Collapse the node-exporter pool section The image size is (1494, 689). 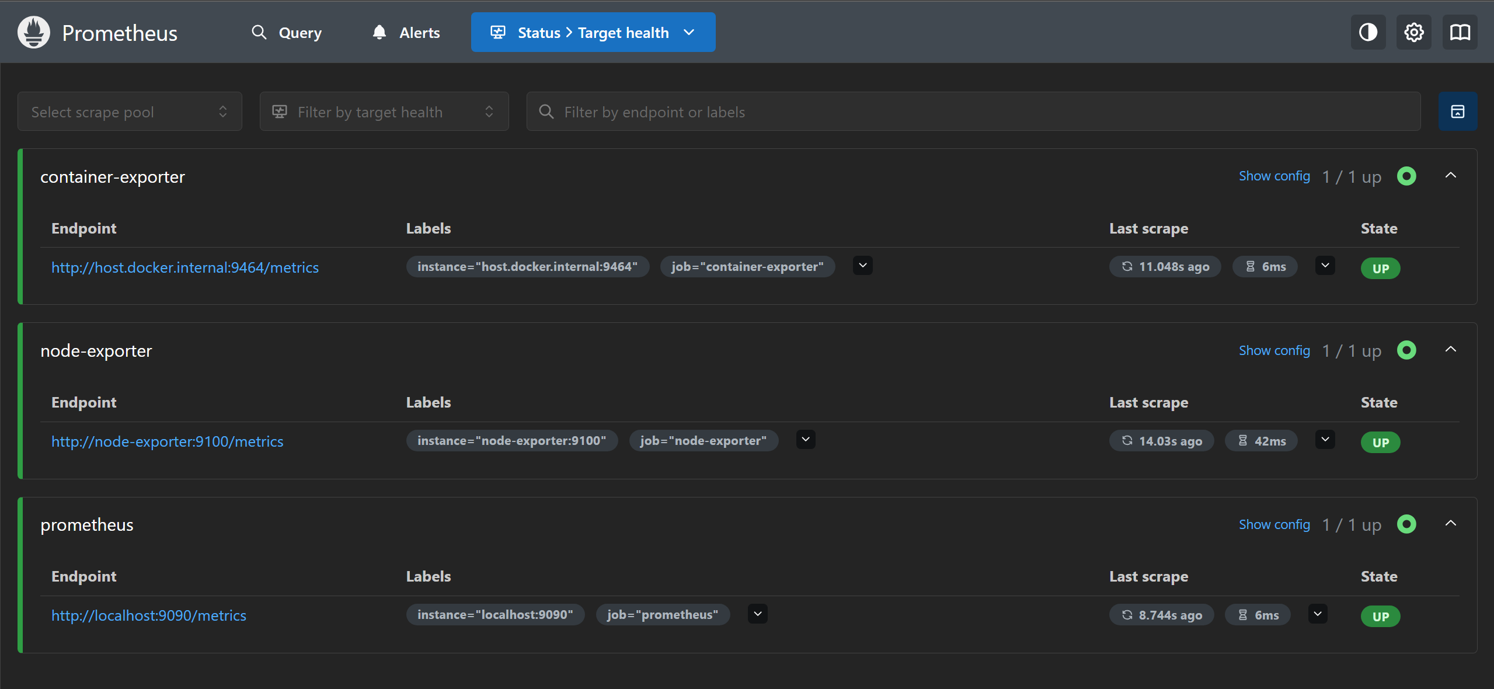pyautogui.click(x=1451, y=349)
